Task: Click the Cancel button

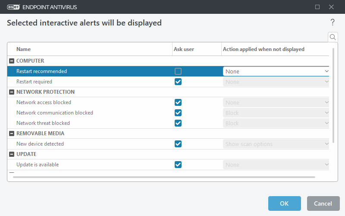Action: click(x=323, y=203)
